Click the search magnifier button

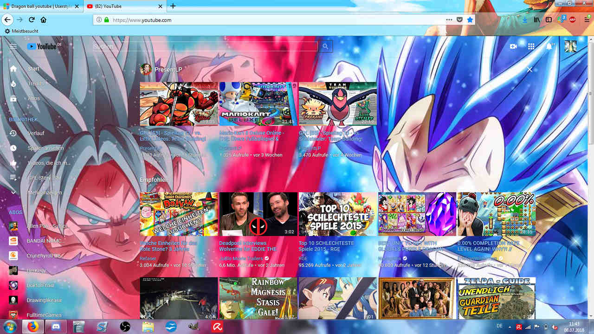pos(326,46)
